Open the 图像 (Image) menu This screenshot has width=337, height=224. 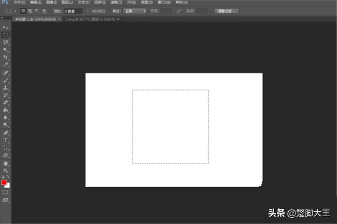51,2
